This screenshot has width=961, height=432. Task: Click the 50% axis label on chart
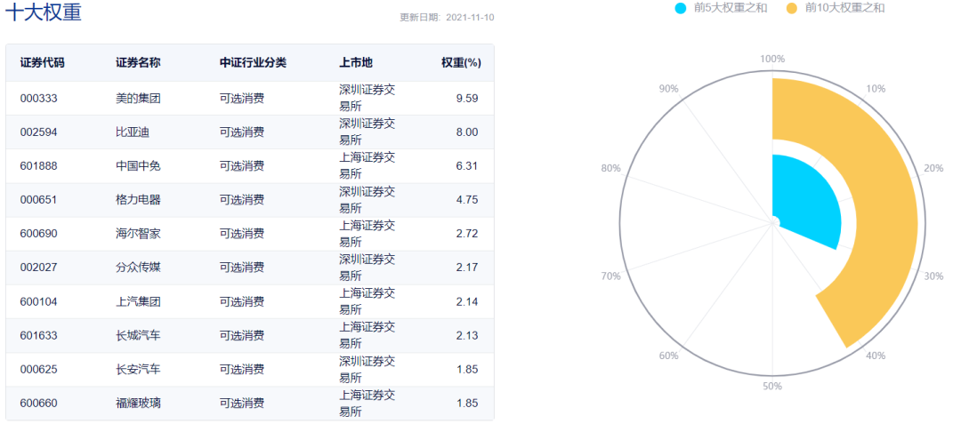[772, 386]
